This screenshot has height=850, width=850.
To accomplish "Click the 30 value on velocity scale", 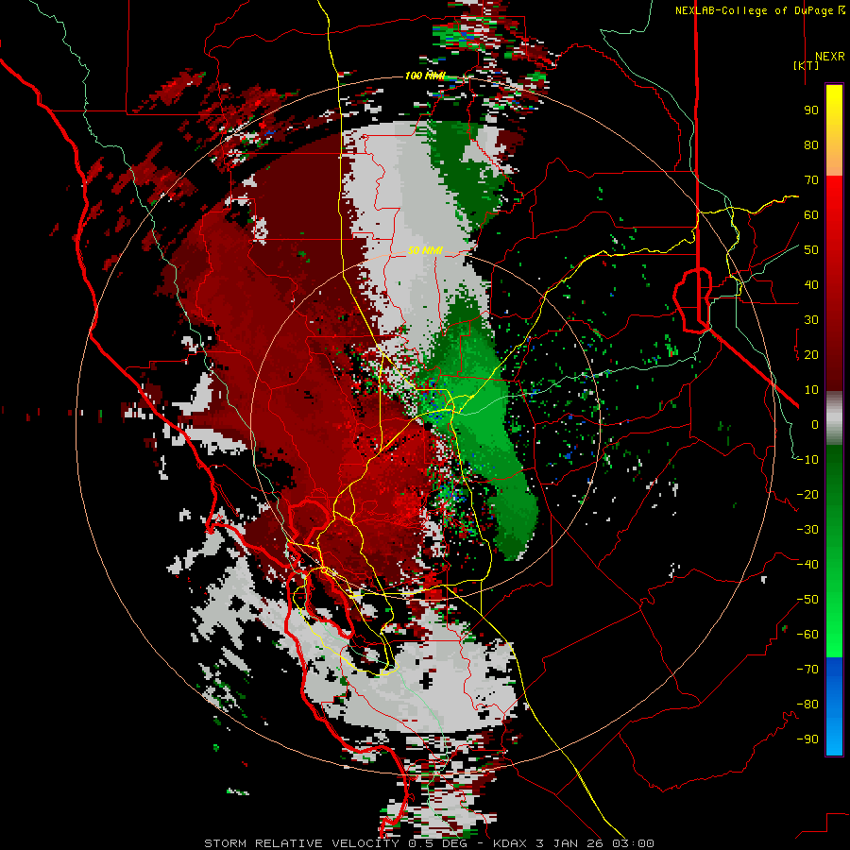I will [811, 320].
